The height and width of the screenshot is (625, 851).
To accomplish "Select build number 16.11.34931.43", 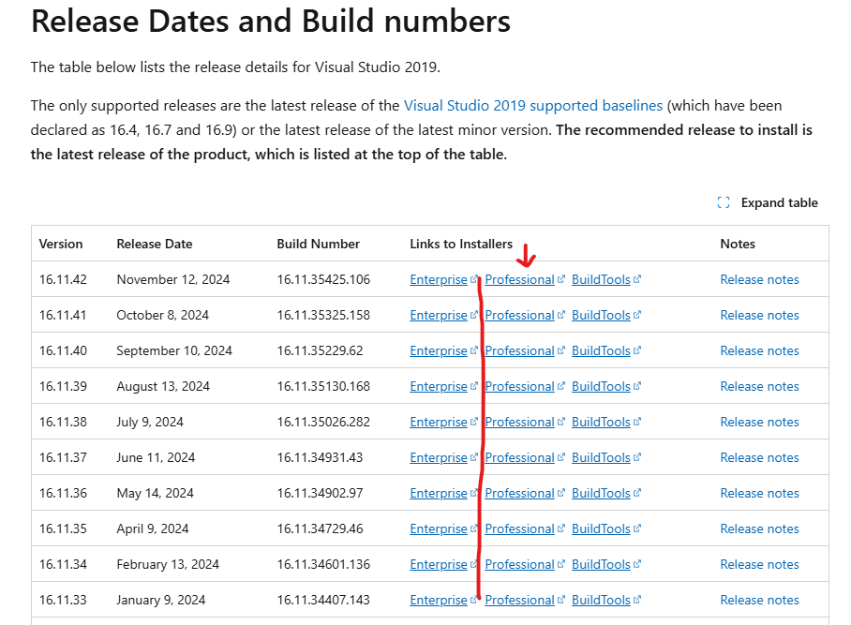I will click(x=320, y=457).
